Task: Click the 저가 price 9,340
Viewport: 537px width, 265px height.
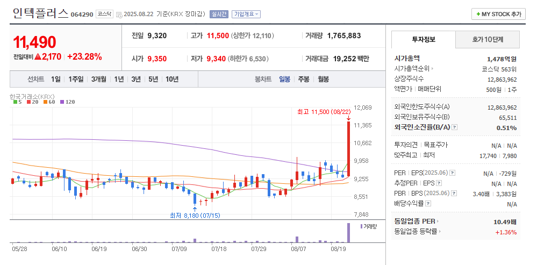Action: click(x=216, y=59)
